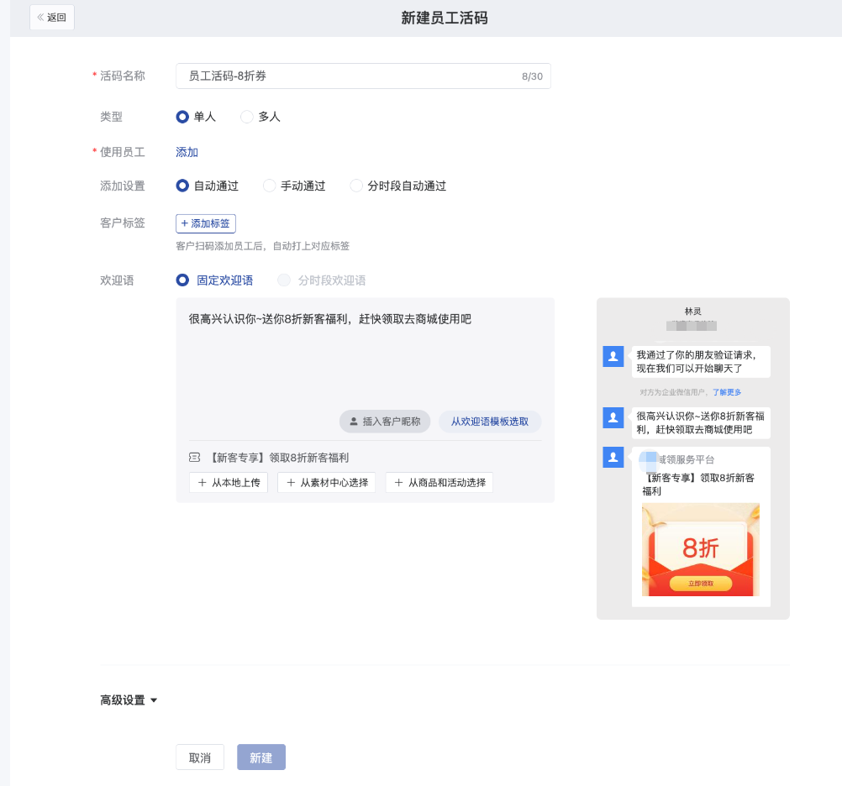Click 插入客户昵称 button
The width and height of the screenshot is (842, 786).
coord(385,422)
